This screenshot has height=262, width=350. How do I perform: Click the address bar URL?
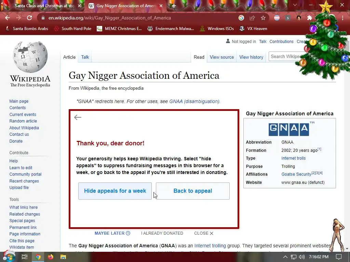pyautogui.click(x=110, y=18)
